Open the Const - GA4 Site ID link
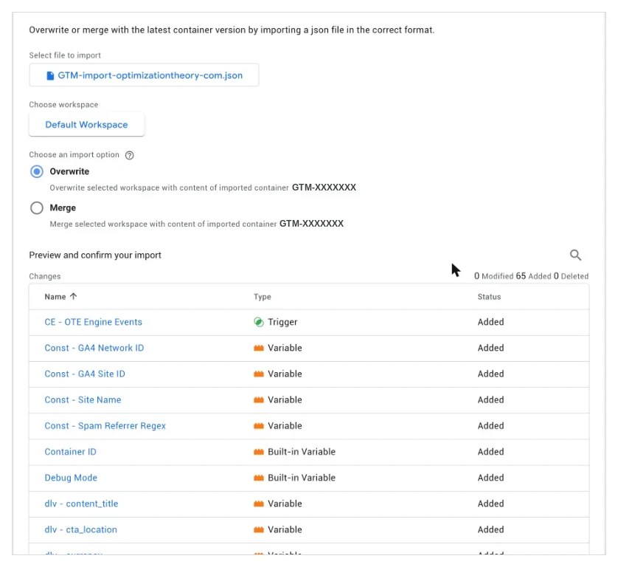Screen dimensions: 618x567 point(85,374)
